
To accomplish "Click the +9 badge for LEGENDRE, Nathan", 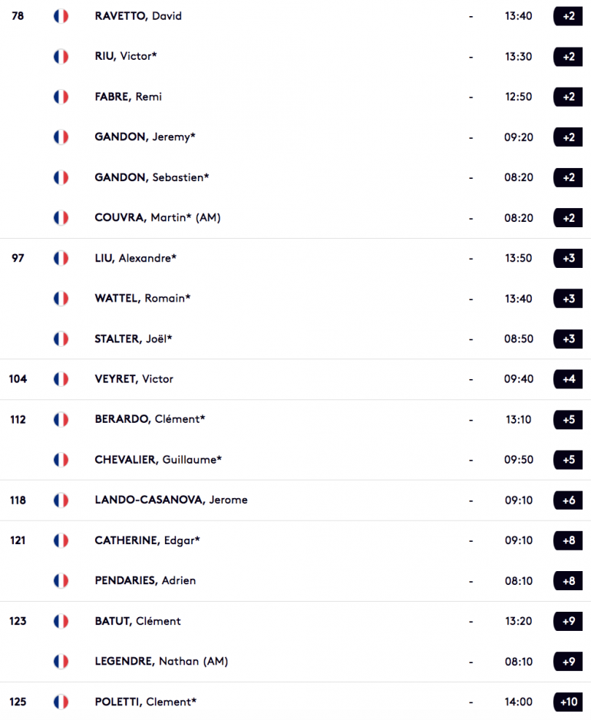I will coord(569,662).
